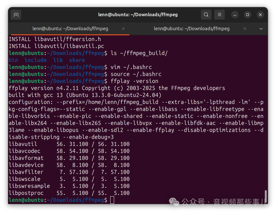
Task: Click the '--enable-libx265' option text
Action: [x=75, y=123]
